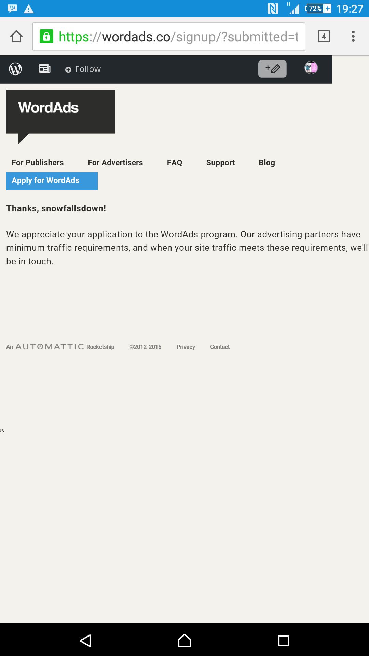Go to the FAQ page

pos(175,163)
